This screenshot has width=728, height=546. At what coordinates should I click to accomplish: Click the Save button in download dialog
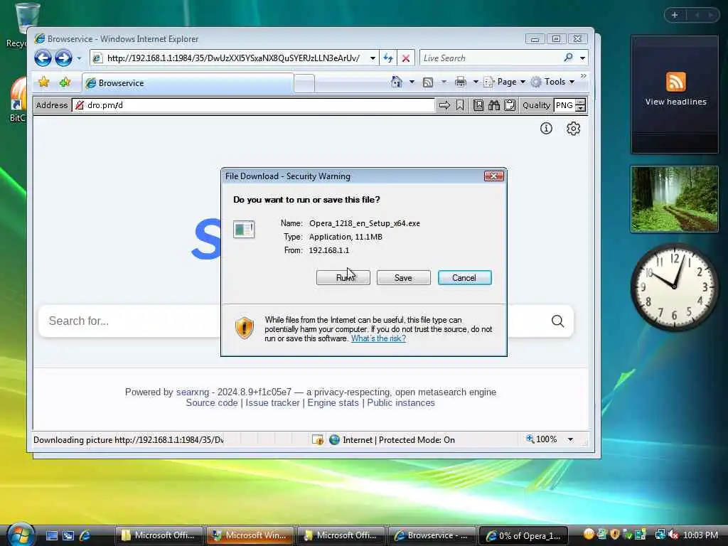(404, 278)
